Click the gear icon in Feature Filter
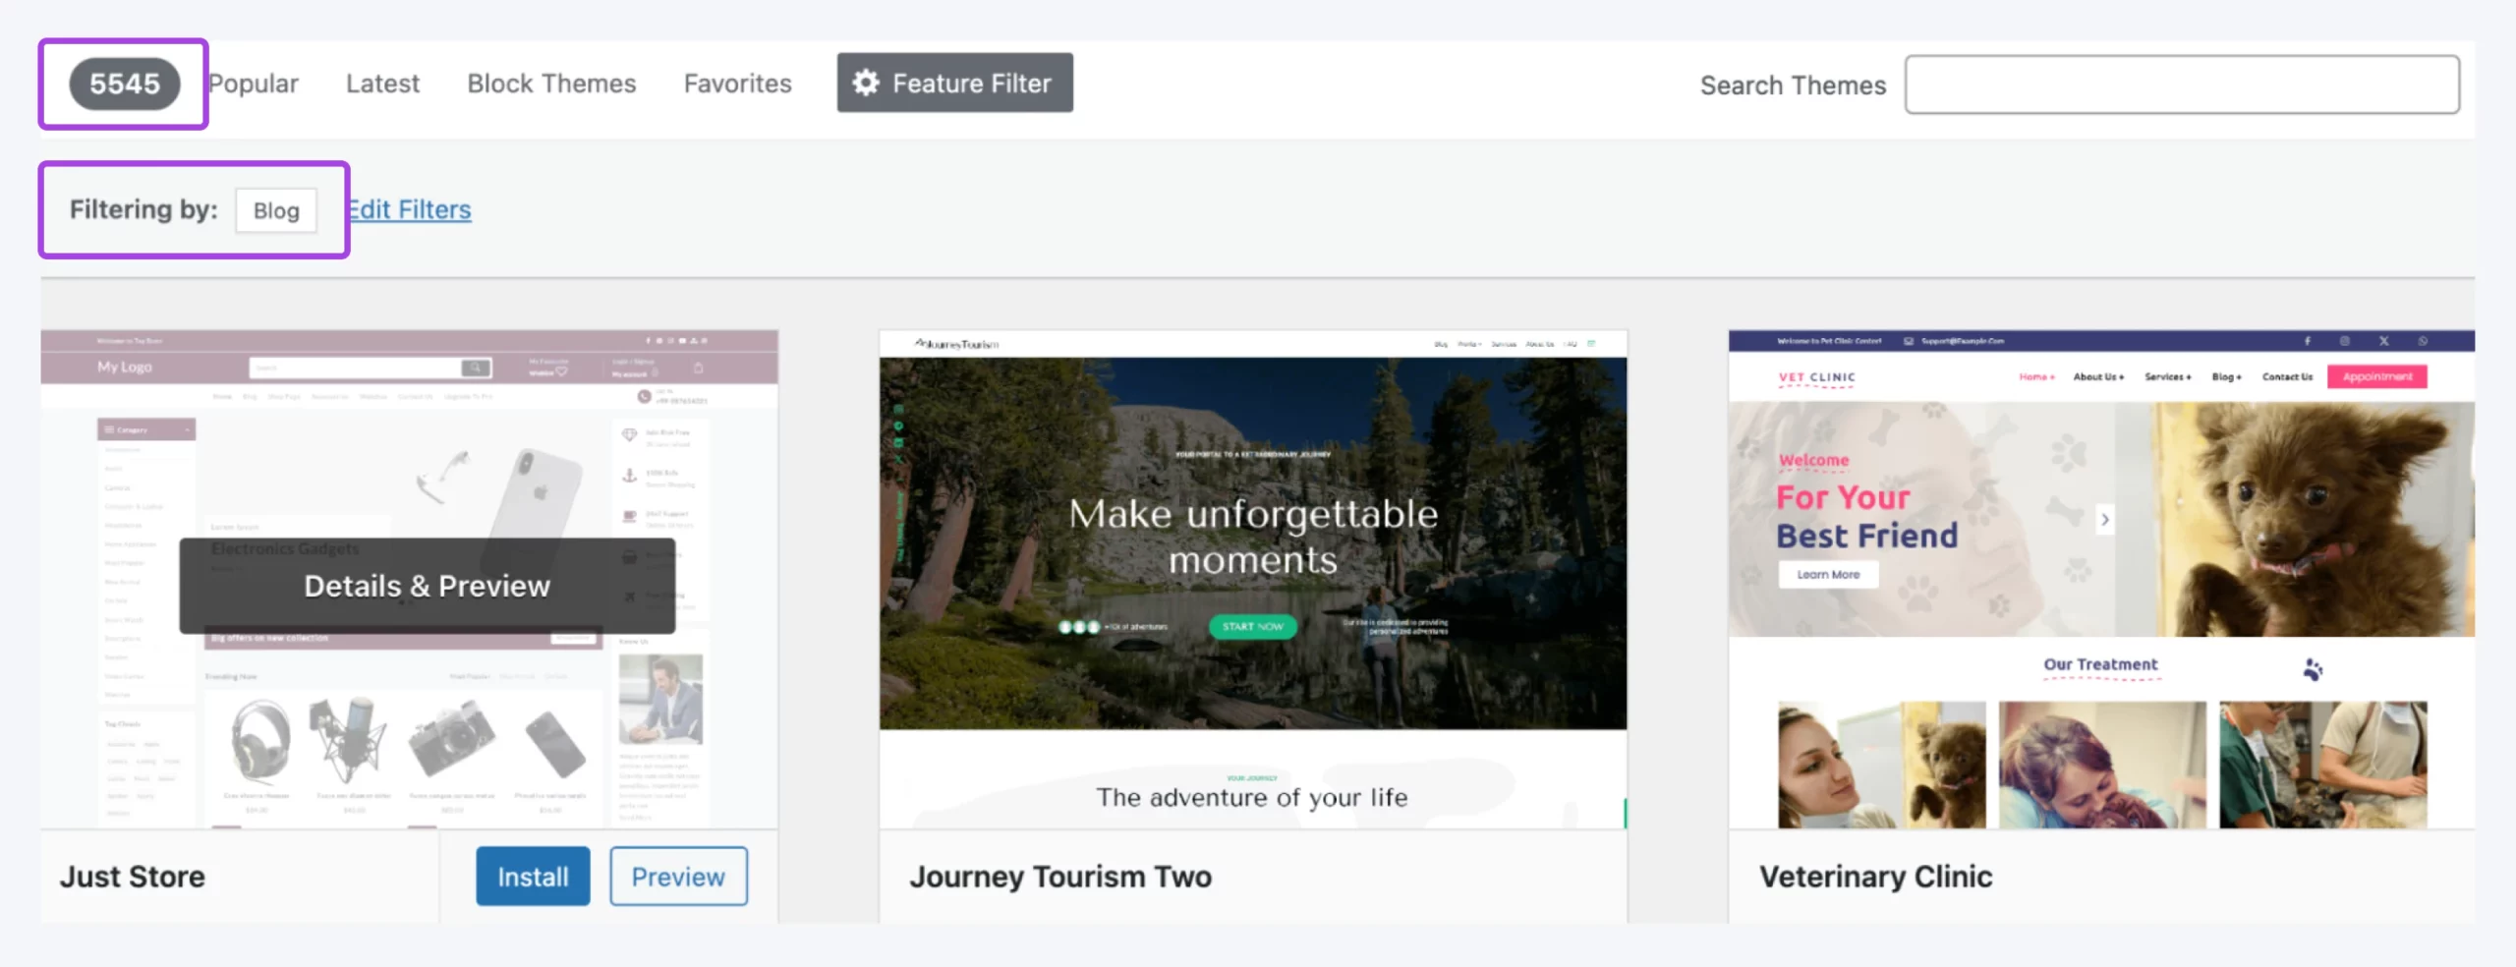 (x=866, y=83)
